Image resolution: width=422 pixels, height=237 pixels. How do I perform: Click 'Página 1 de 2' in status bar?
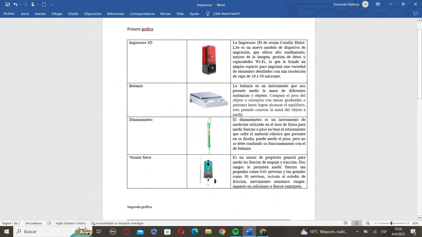[11, 223]
